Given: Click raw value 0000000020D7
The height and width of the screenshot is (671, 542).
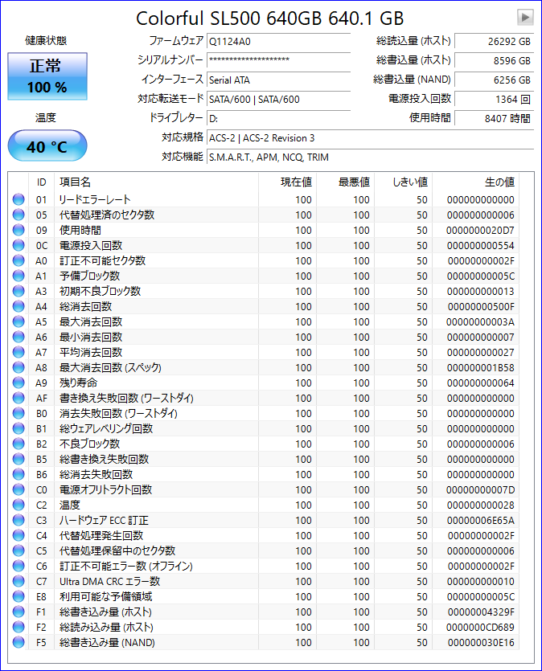Looking at the screenshot, I should 480,230.
